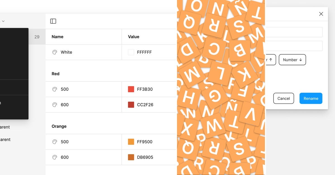335x175 pixels.
Task: Click Cancel in the rename dialog
Action: [x=284, y=98]
